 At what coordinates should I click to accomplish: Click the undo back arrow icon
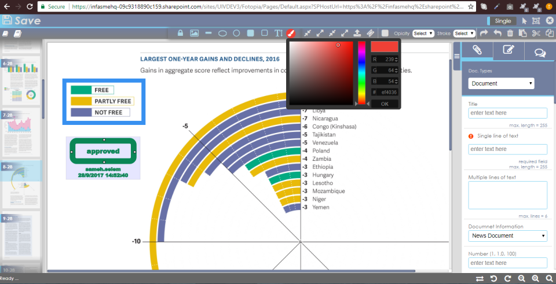[498, 34]
